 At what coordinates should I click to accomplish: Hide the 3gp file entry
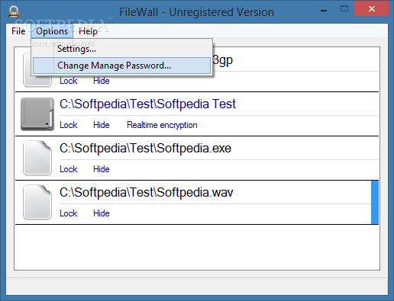(x=102, y=81)
